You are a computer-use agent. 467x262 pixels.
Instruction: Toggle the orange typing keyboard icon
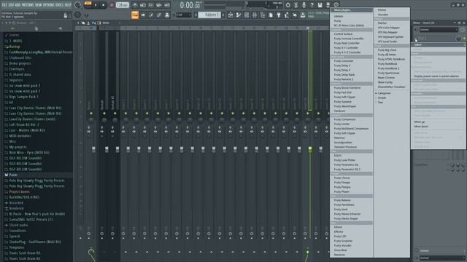coord(135,15)
